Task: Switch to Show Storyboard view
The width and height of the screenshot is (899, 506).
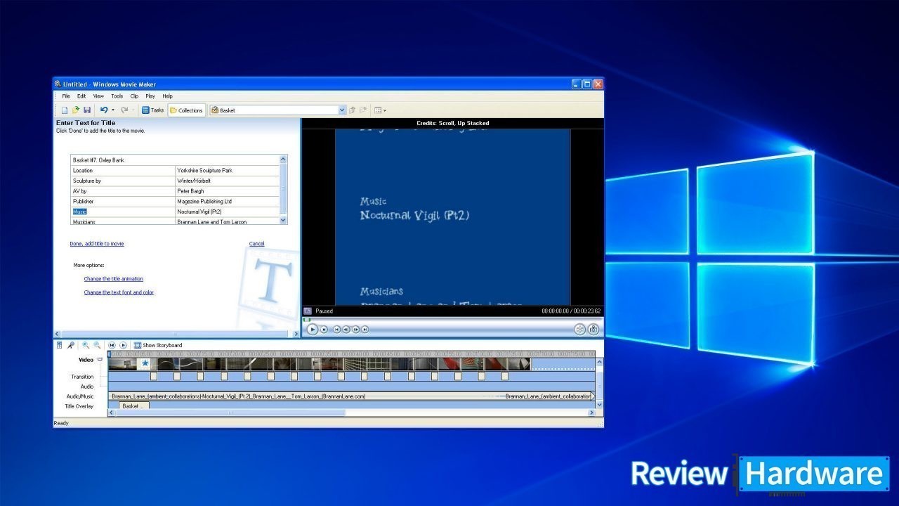Action: click(158, 345)
